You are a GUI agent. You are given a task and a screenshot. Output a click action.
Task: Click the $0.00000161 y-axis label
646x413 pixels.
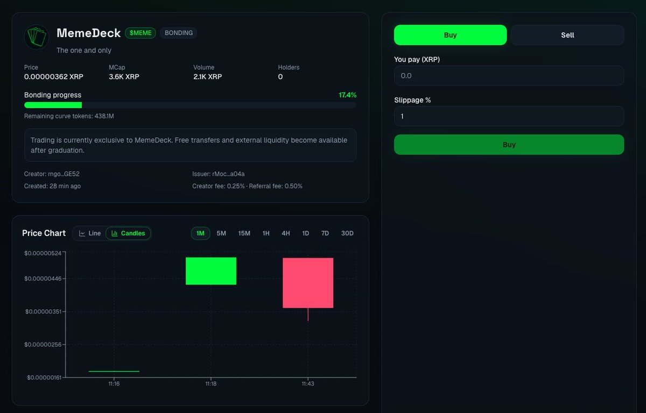[x=44, y=378]
